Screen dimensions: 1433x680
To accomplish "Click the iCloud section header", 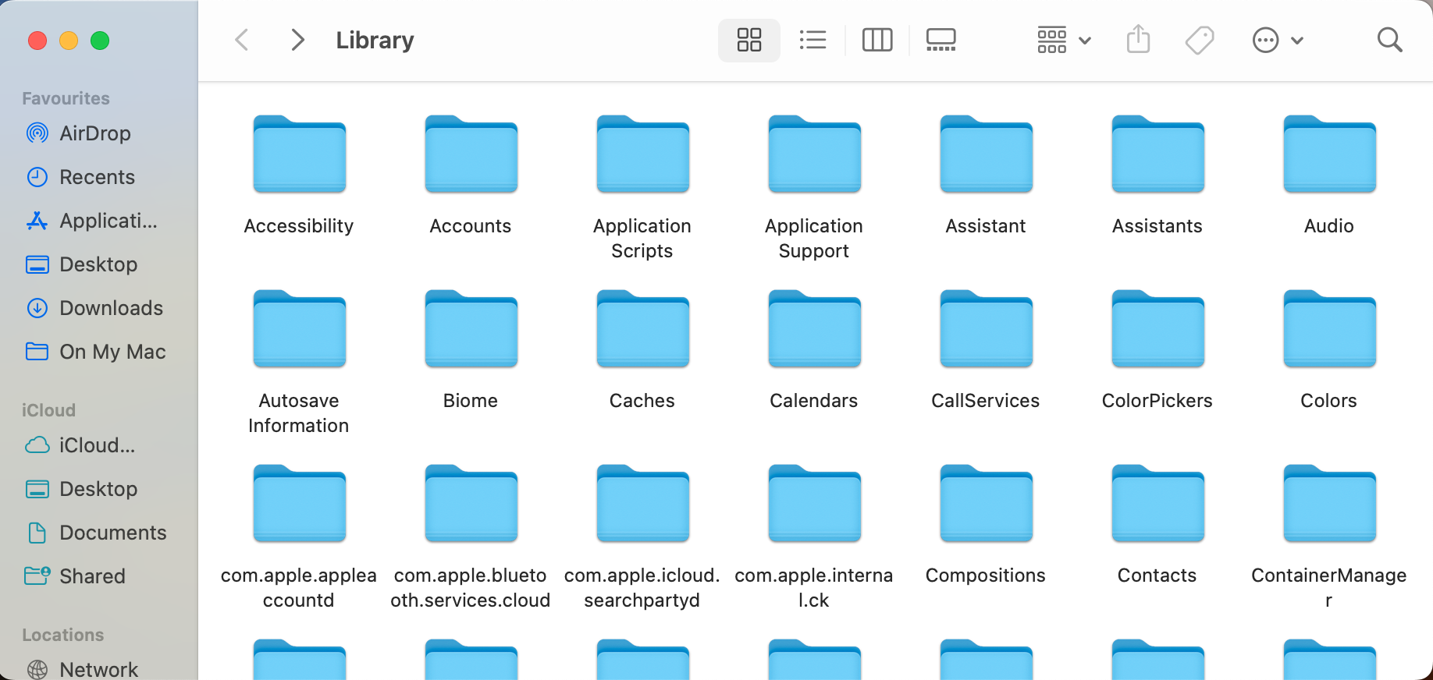I will [48, 410].
